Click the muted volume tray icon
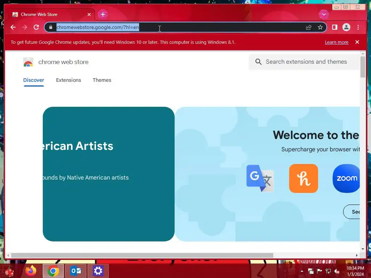 (337, 271)
